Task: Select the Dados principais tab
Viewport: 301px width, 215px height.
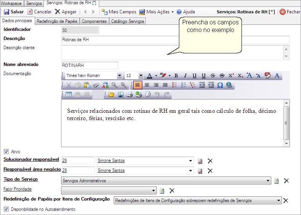Action: (17, 21)
